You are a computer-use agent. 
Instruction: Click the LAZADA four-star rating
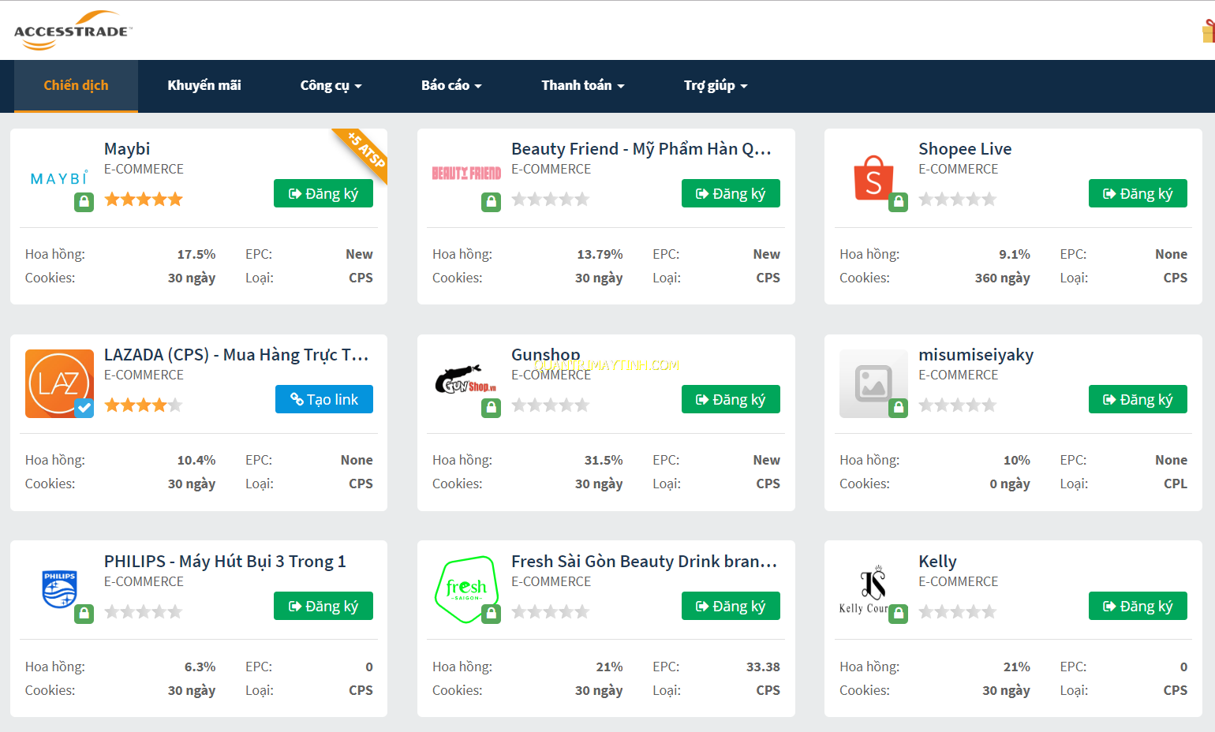pos(144,405)
